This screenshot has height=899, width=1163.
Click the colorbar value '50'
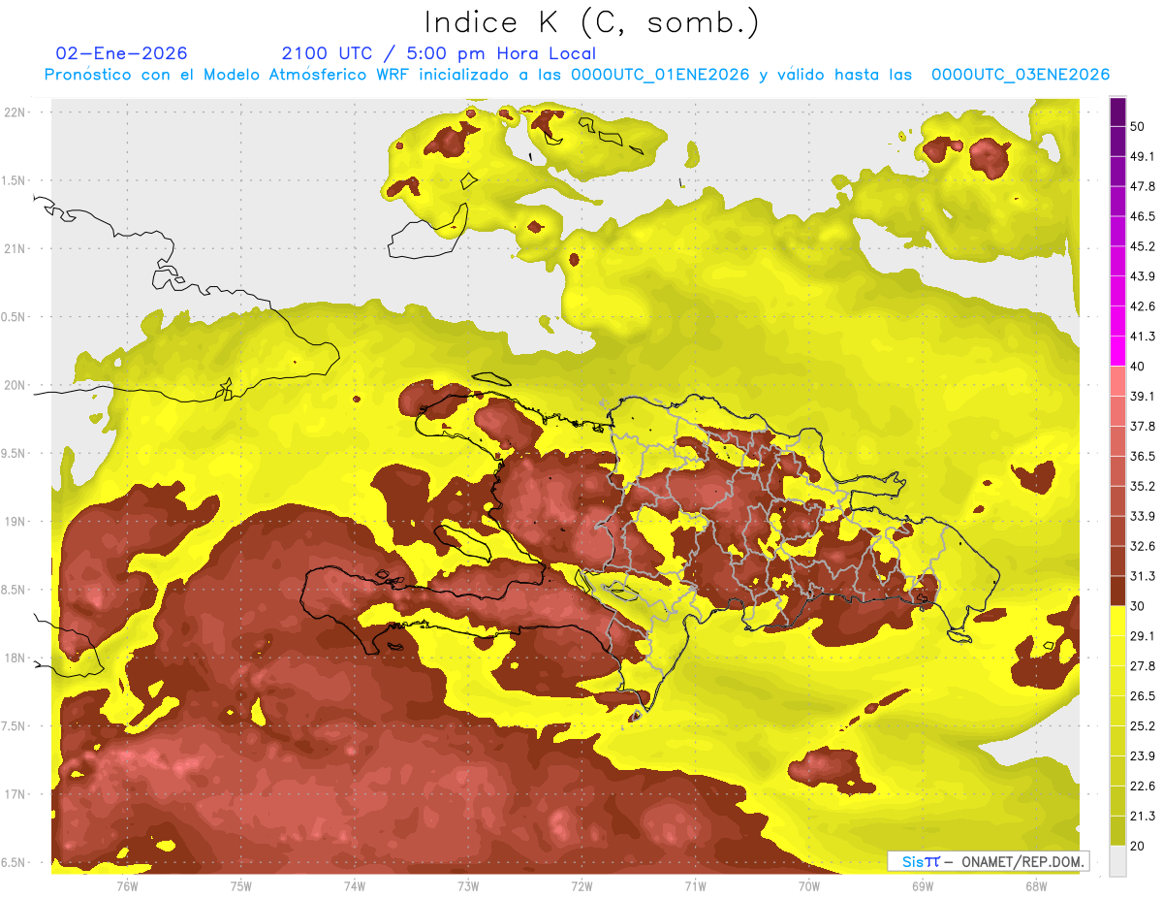[1138, 127]
